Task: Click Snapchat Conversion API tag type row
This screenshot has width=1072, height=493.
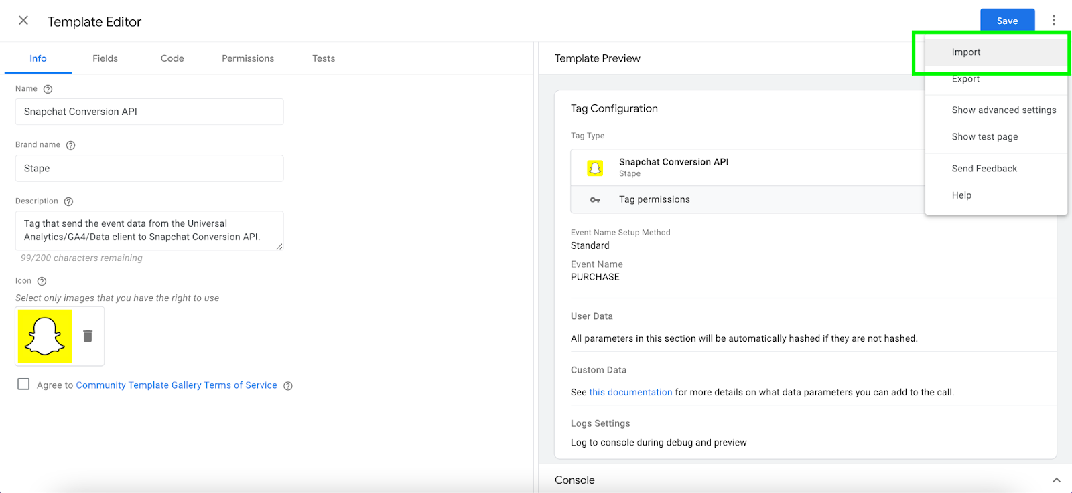Action: (x=748, y=167)
